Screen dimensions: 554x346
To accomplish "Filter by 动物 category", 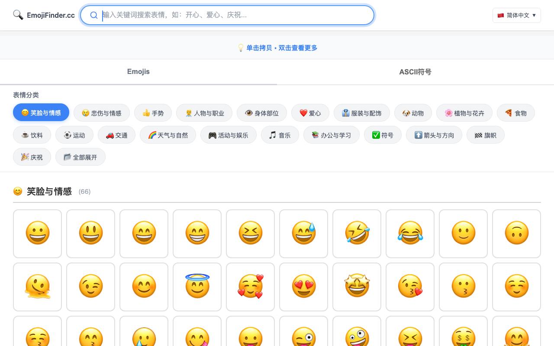I will (413, 113).
